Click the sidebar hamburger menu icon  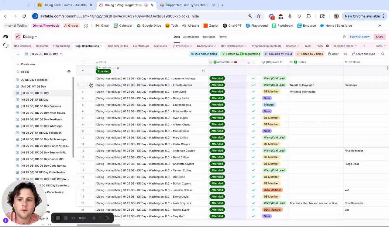pyautogui.click(x=18, y=54)
